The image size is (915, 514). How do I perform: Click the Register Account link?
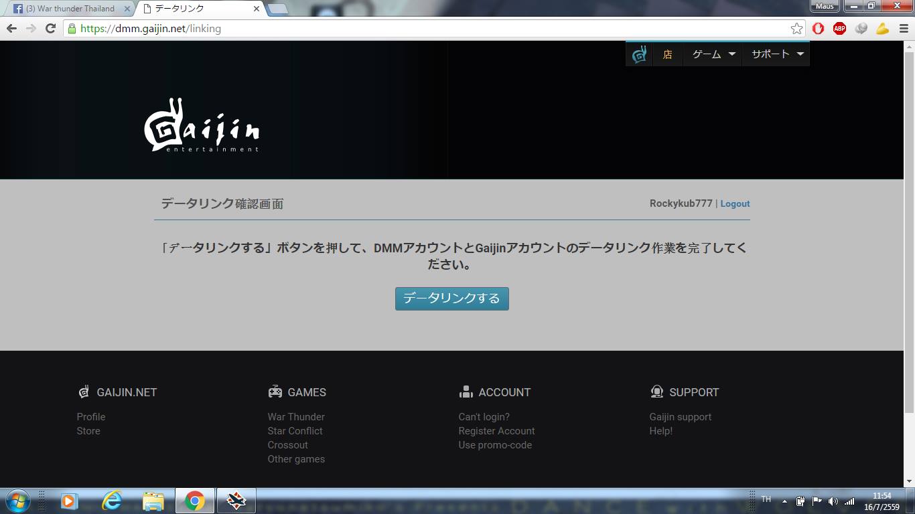point(496,431)
